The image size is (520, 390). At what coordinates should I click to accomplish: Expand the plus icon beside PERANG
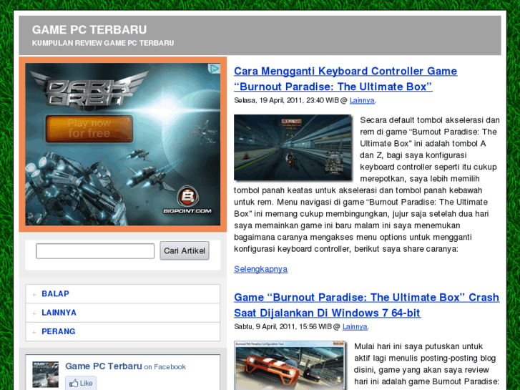(34, 332)
